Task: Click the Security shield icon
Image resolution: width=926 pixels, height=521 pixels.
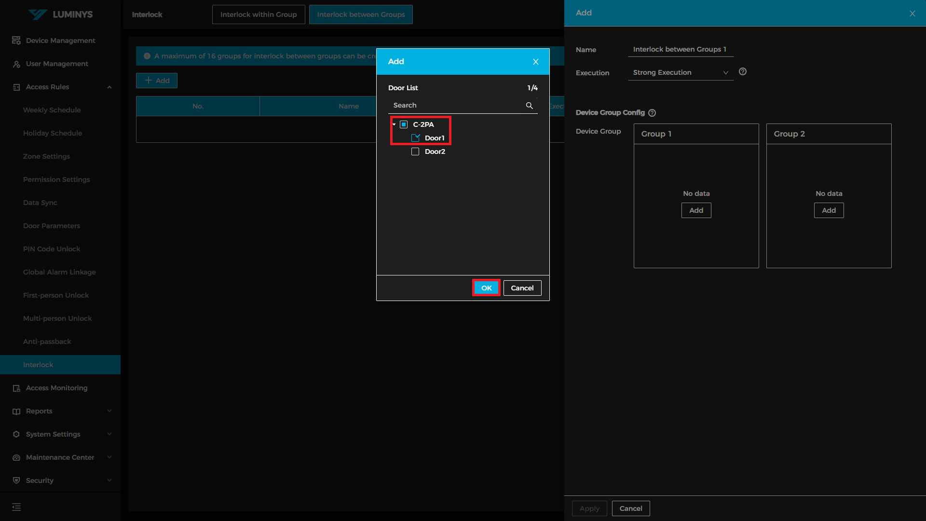Action: point(16,480)
